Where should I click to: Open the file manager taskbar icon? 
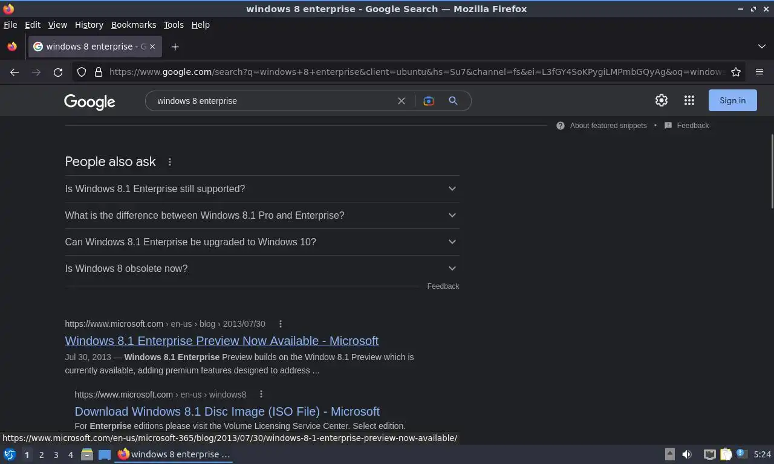pos(87,454)
